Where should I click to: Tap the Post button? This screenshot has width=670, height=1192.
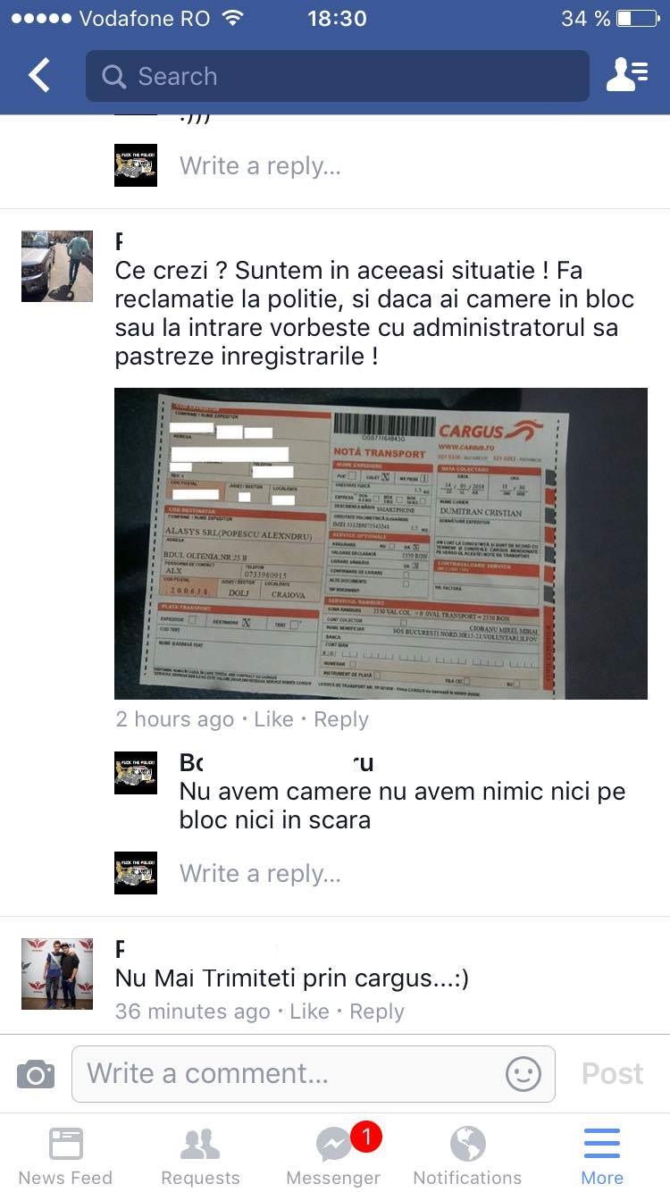(x=612, y=1073)
